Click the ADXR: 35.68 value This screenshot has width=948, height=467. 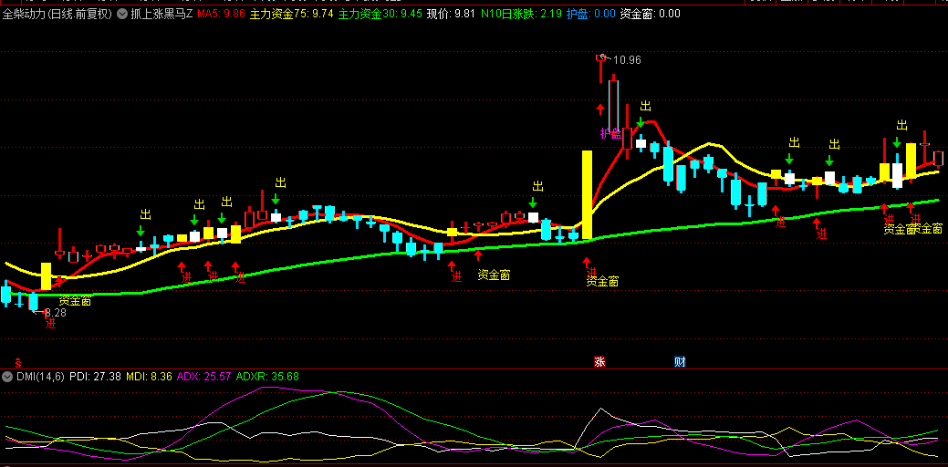tap(267, 377)
